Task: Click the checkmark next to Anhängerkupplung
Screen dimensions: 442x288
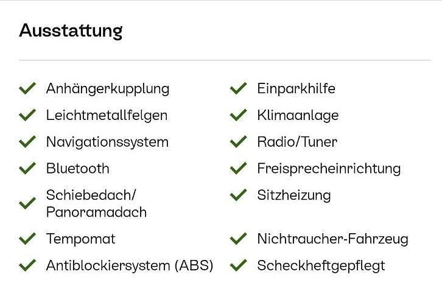Action: (x=27, y=89)
